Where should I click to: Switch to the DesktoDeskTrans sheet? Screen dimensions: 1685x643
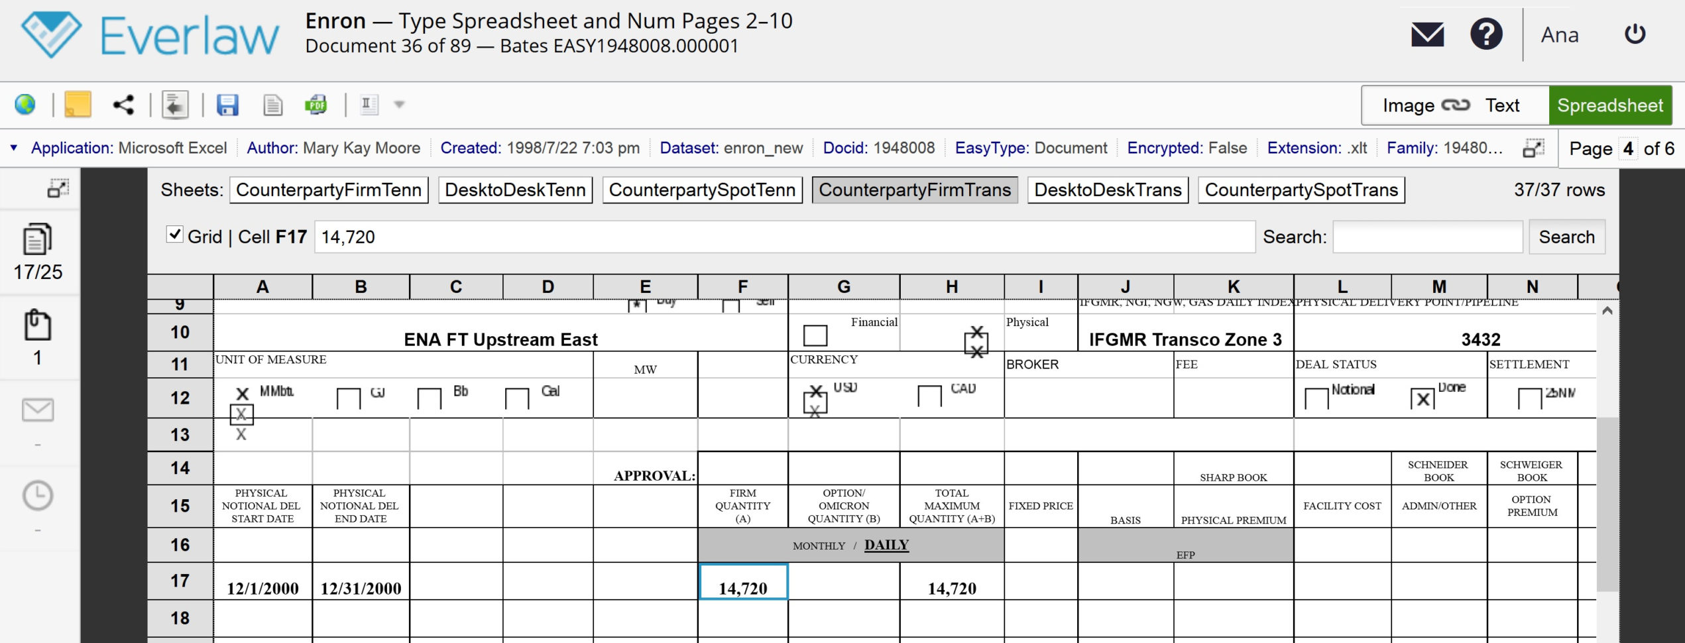pyautogui.click(x=1108, y=190)
